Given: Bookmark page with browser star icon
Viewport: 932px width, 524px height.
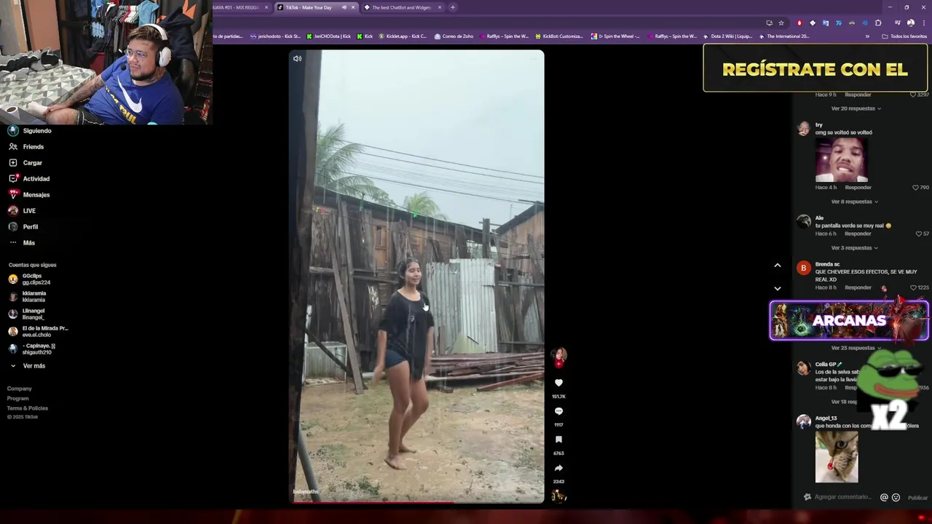Looking at the screenshot, I should point(781,23).
